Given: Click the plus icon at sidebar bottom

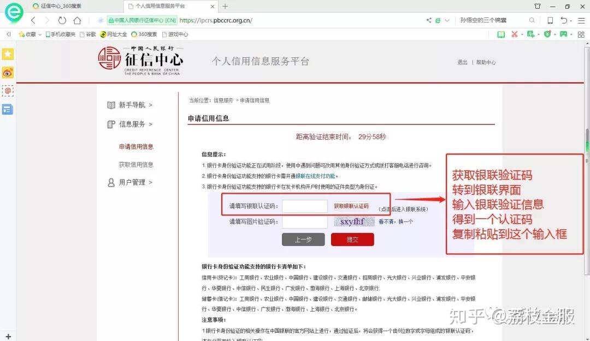Looking at the screenshot, I should (x=8, y=337).
